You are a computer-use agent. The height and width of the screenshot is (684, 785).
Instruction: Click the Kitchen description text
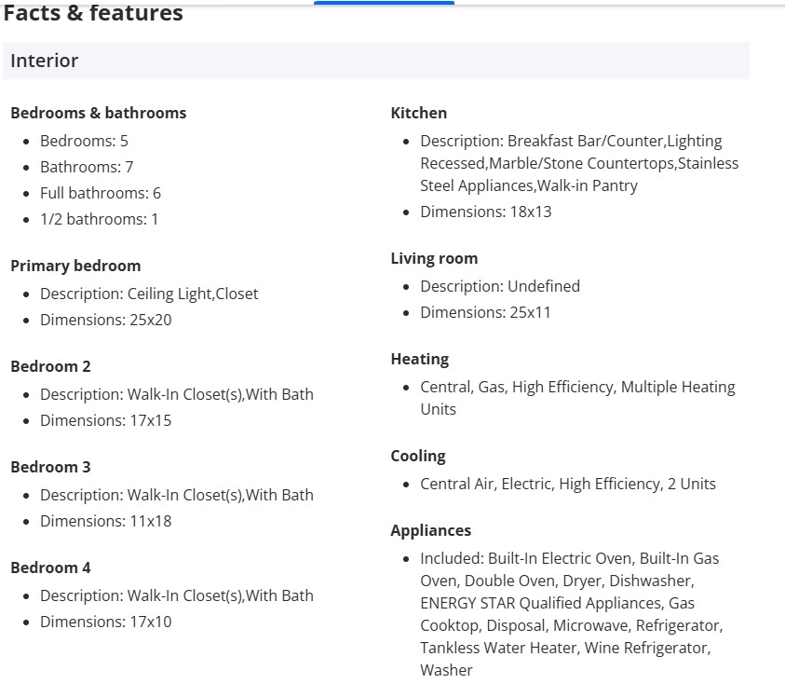(x=578, y=163)
